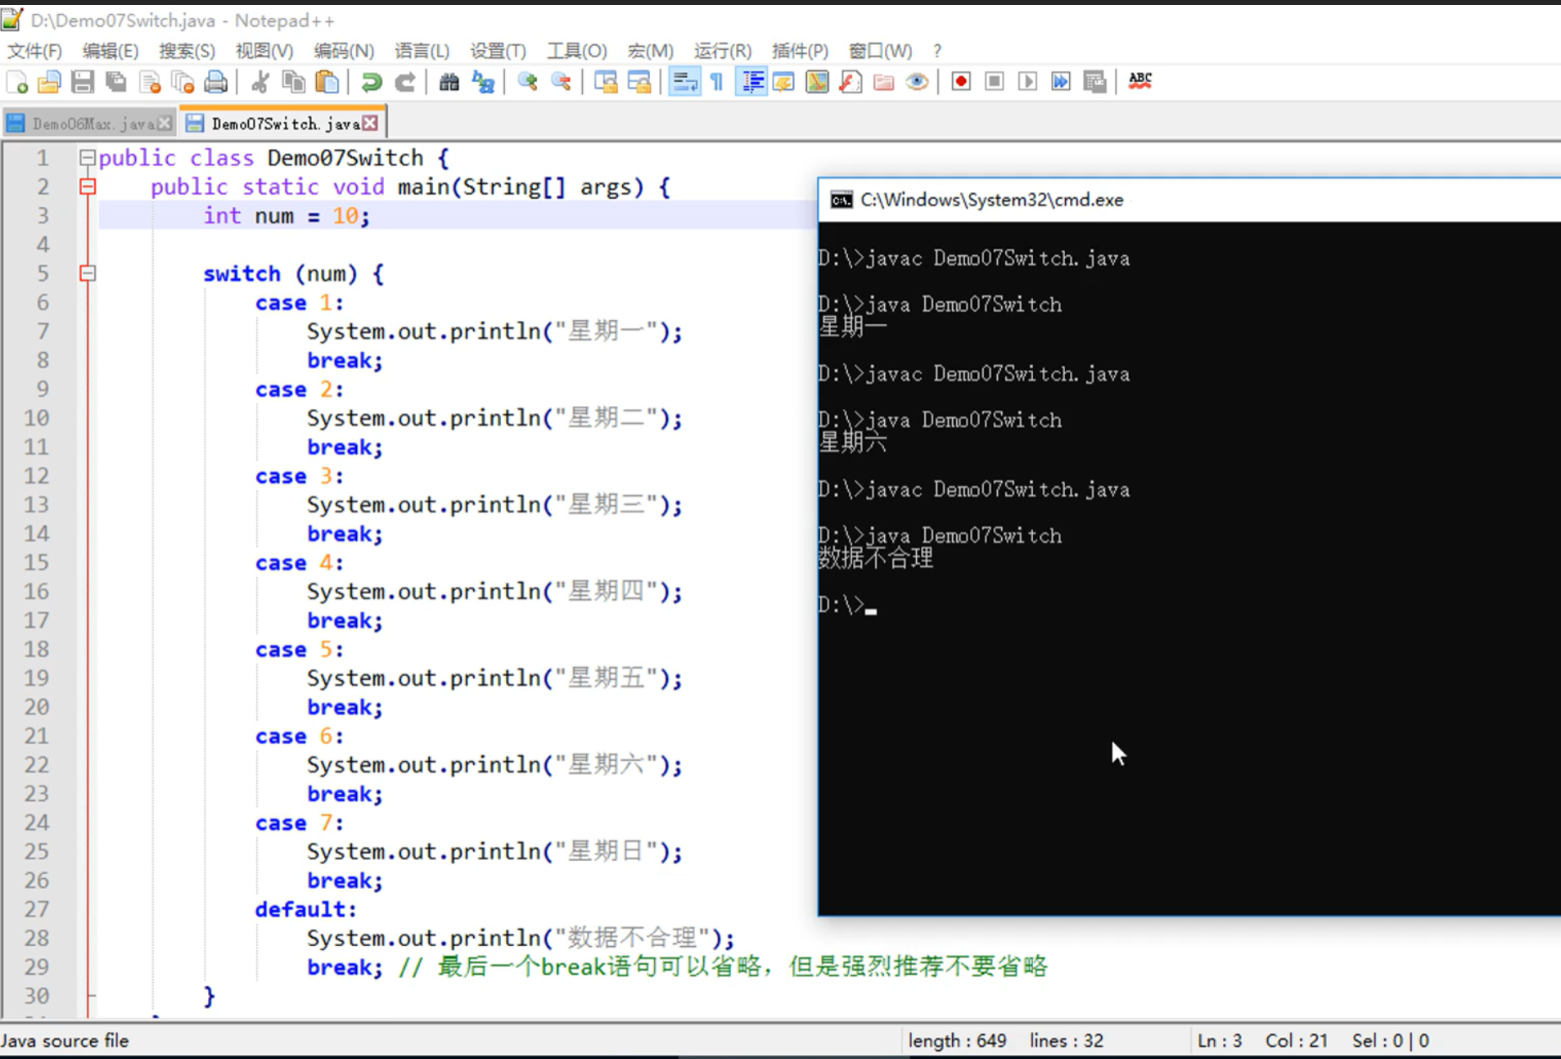Open Find with the binoculars icon

pos(449,82)
